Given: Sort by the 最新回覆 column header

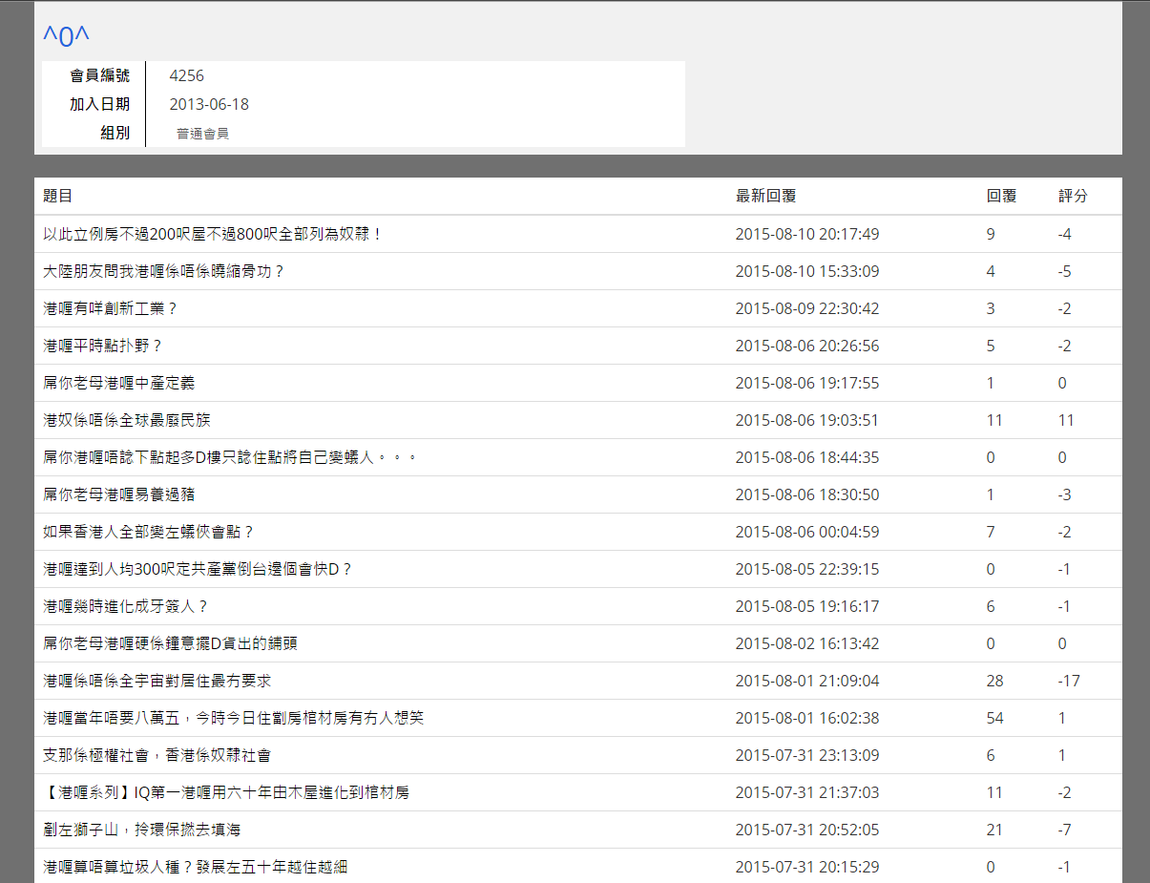Looking at the screenshot, I should point(765,196).
